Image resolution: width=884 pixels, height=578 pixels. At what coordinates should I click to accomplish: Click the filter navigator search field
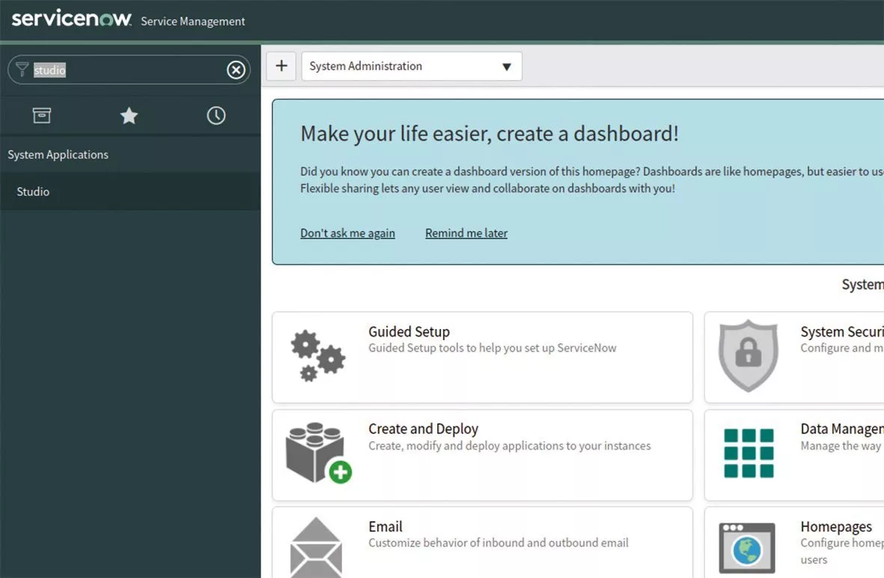129,70
